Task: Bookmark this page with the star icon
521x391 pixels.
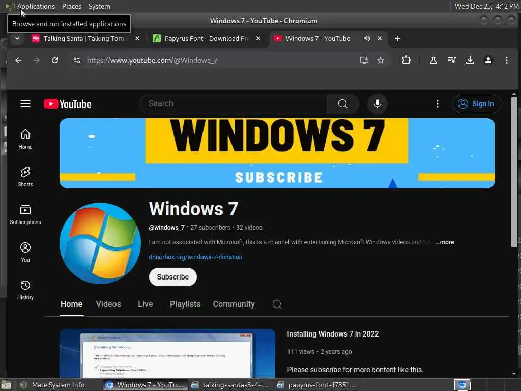Action: [381, 60]
